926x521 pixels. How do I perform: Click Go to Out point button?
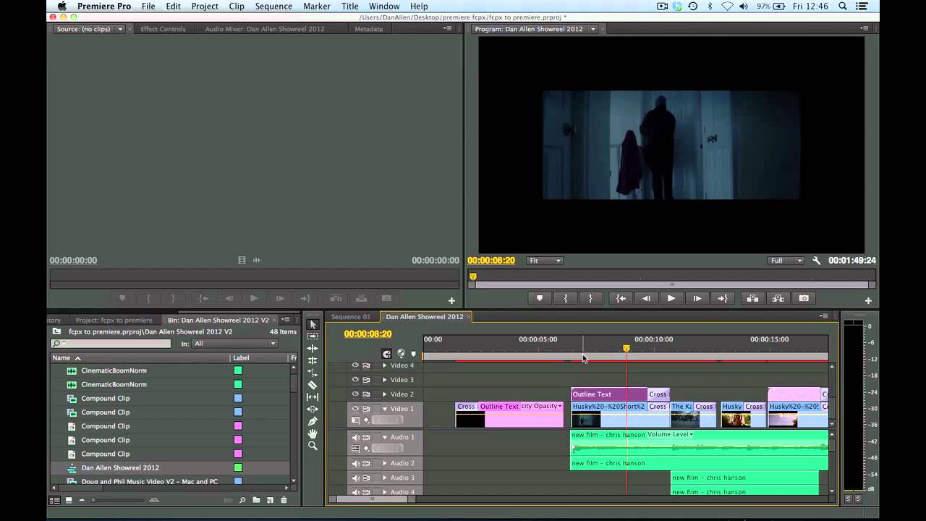coord(722,298)
